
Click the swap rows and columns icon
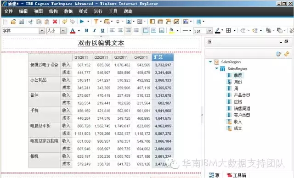176,22
